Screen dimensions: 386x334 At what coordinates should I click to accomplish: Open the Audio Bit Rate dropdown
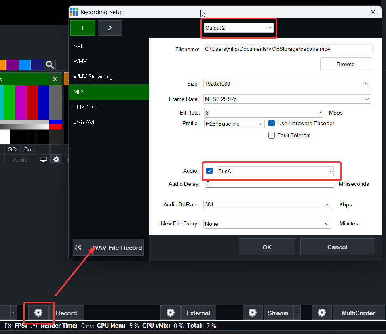[x=267, y=204]
